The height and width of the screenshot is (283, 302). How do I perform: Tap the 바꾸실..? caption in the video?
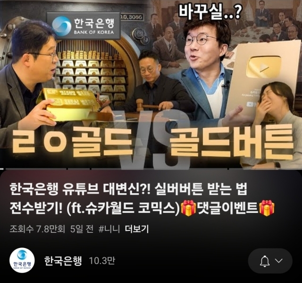pos(210,11)
